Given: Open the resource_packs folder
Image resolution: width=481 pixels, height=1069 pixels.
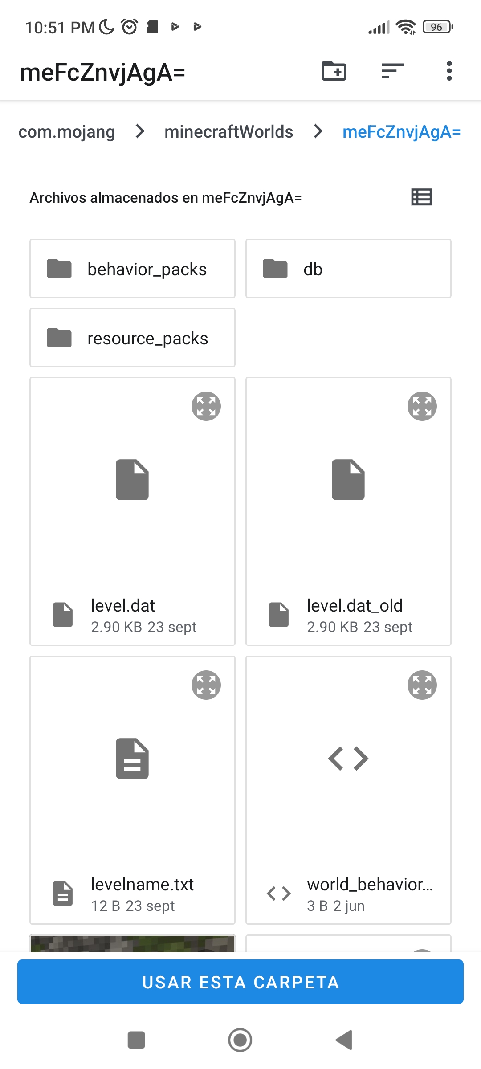Looking at the screenshot, I should [x=132, y=338].
